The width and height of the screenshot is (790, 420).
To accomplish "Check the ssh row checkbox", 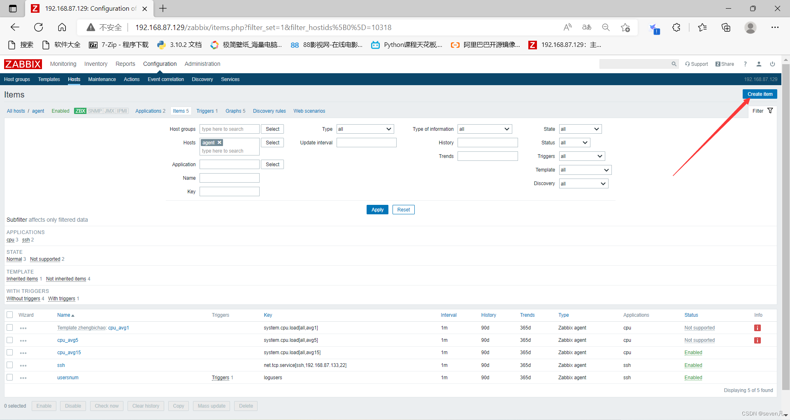I will click(10, 365).
